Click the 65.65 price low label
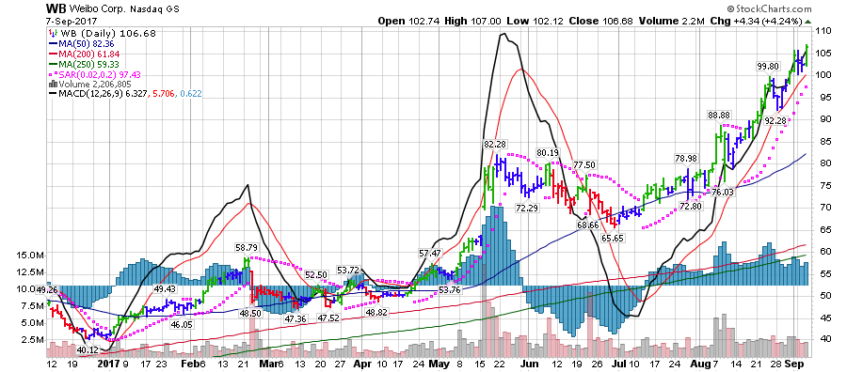This screenshot has width=847, height=372. pos(613,238)
